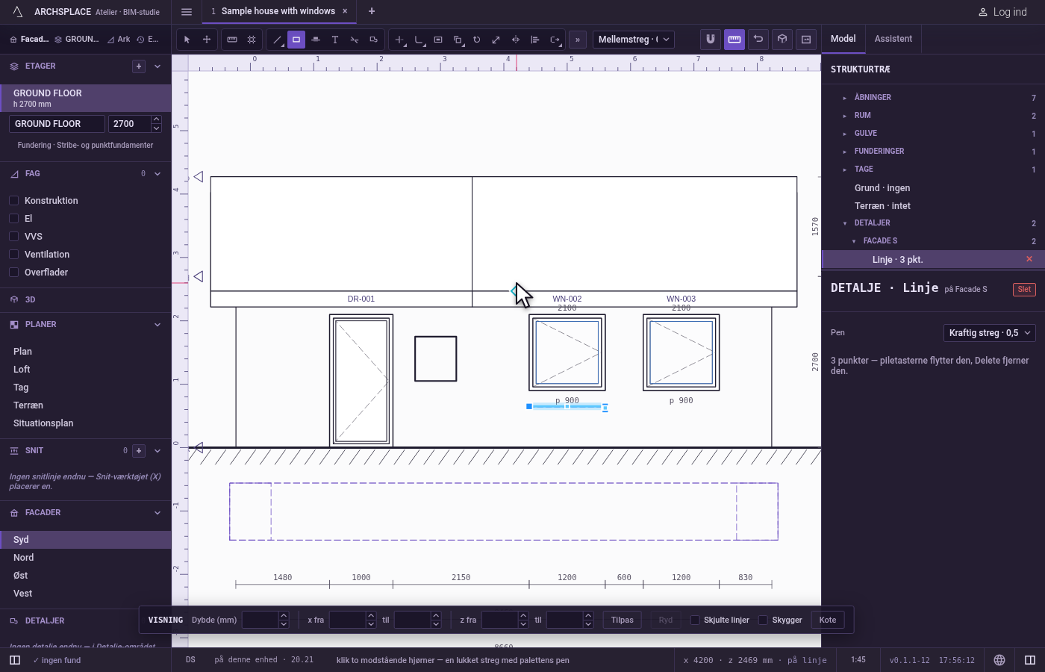
Task: Choose the Rotate tool
Action: [x=477, y=40]
